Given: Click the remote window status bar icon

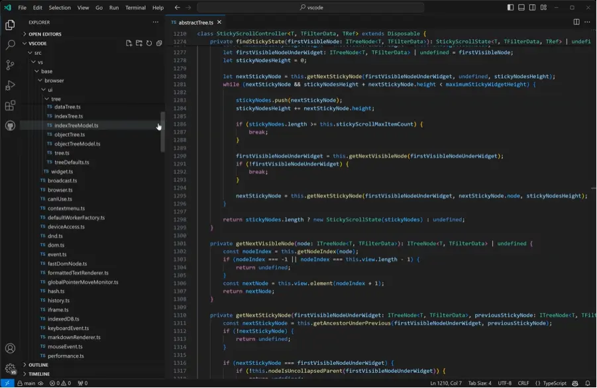Looking at the screenshot, I should click(x=7, y=383).
